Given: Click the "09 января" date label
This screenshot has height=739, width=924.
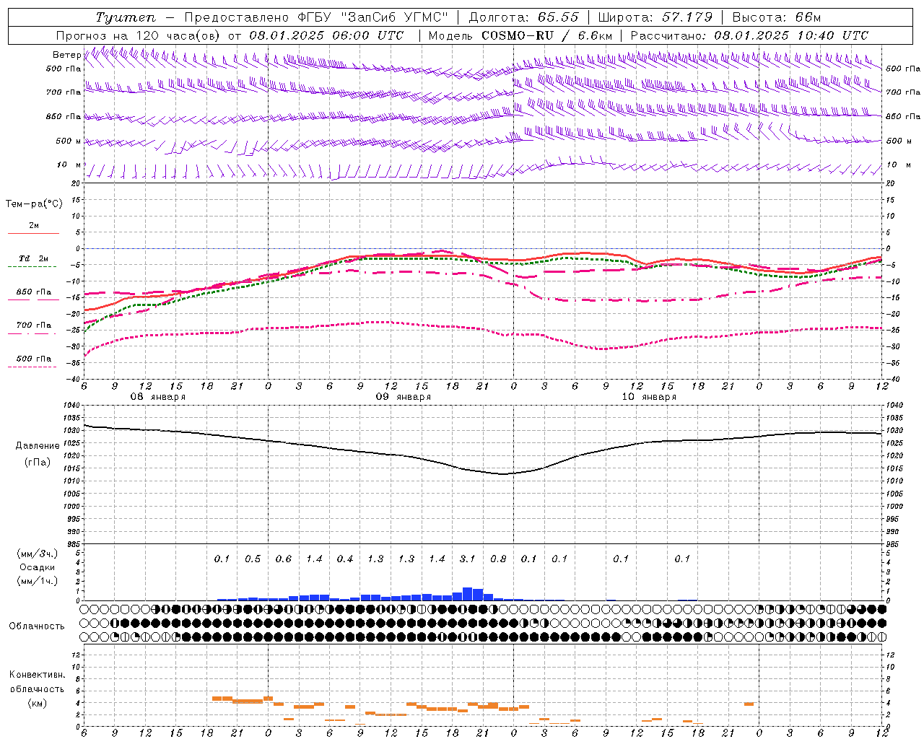Looking at the screenshot, I should 403,397.
